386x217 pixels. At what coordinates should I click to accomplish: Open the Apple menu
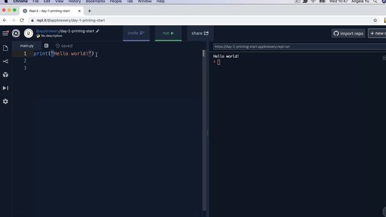click(6, 1)
